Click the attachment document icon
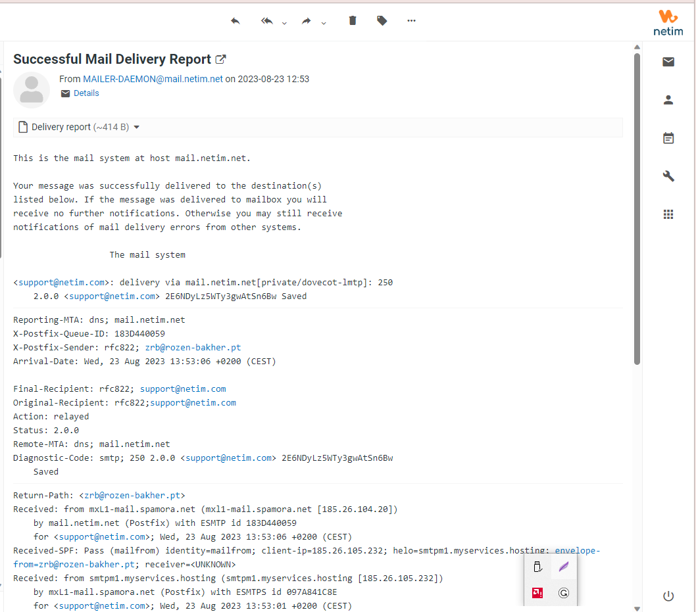This screenshot has height=612, width=696. [x=23, y=128]
